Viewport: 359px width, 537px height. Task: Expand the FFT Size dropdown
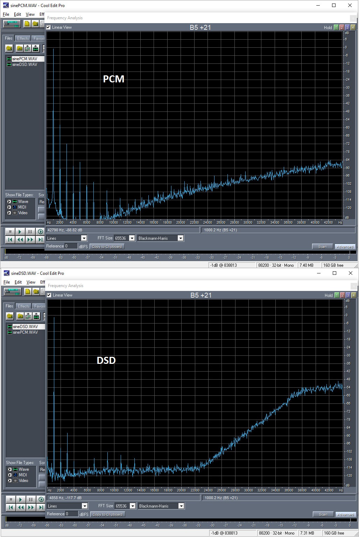coord(133,238)
